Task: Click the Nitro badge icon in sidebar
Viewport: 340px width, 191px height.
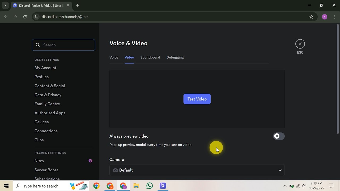Action: click(x=90, y=161)
